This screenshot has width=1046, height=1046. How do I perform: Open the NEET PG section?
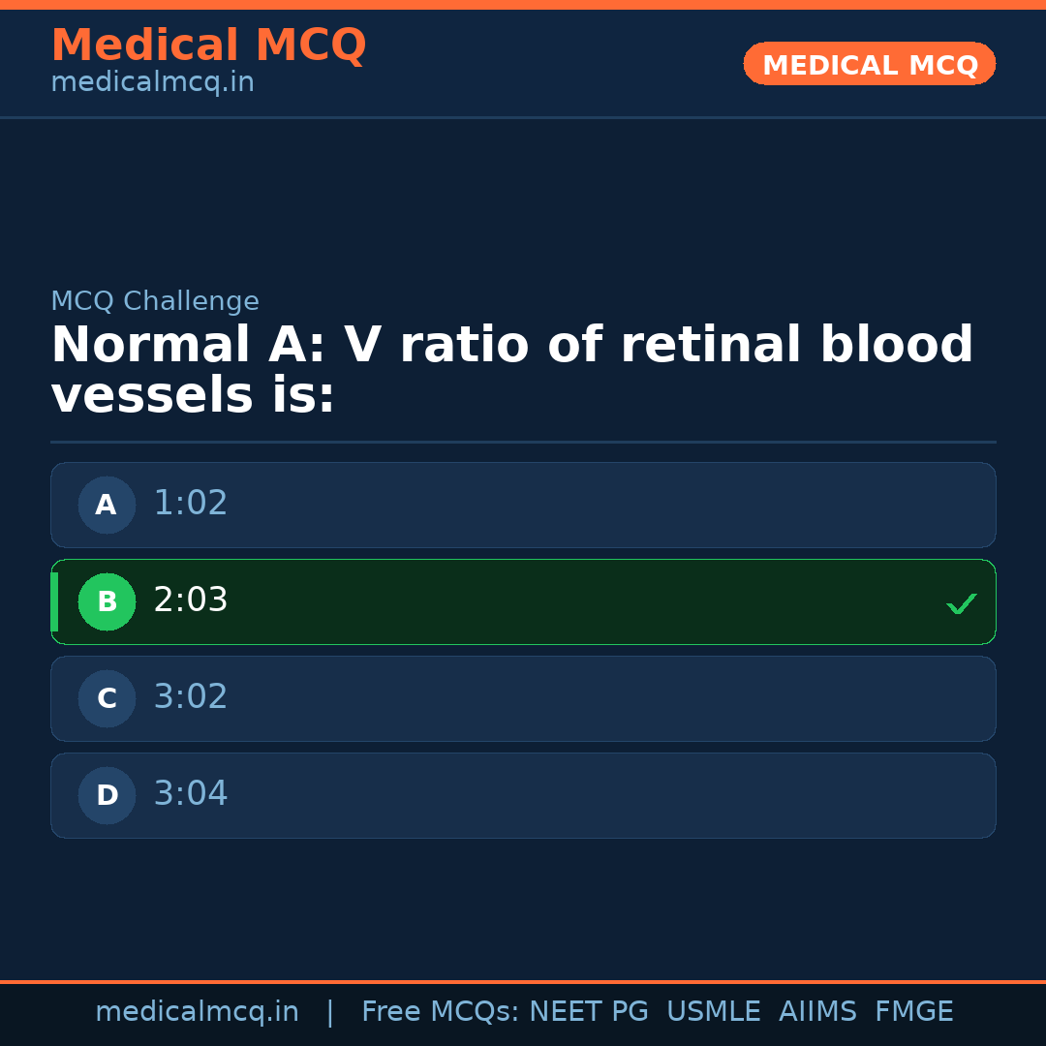(x=588, y=1010)
